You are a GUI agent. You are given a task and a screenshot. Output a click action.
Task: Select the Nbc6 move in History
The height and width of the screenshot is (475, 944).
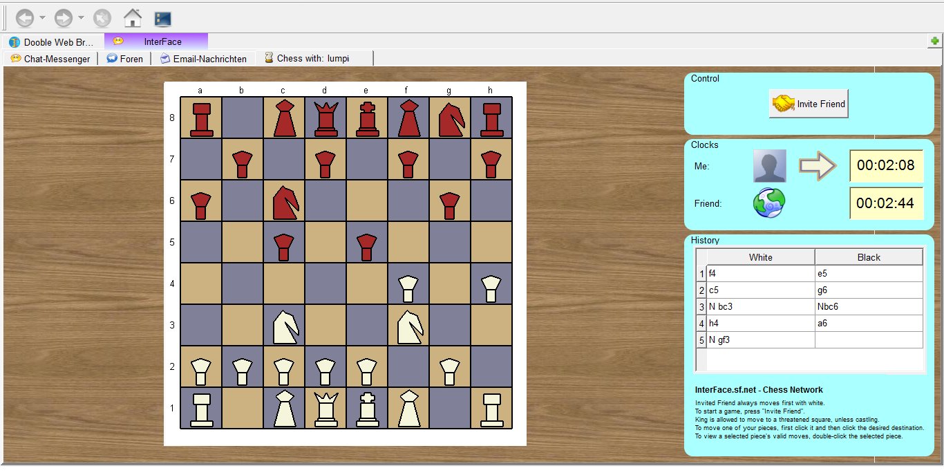point(869,307)
